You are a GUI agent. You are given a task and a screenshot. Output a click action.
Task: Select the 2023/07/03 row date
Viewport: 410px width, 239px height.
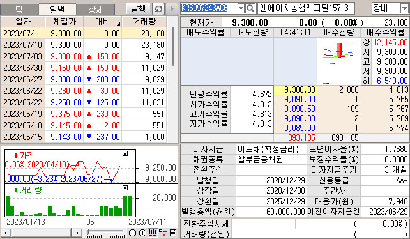(x=22, y=56)
